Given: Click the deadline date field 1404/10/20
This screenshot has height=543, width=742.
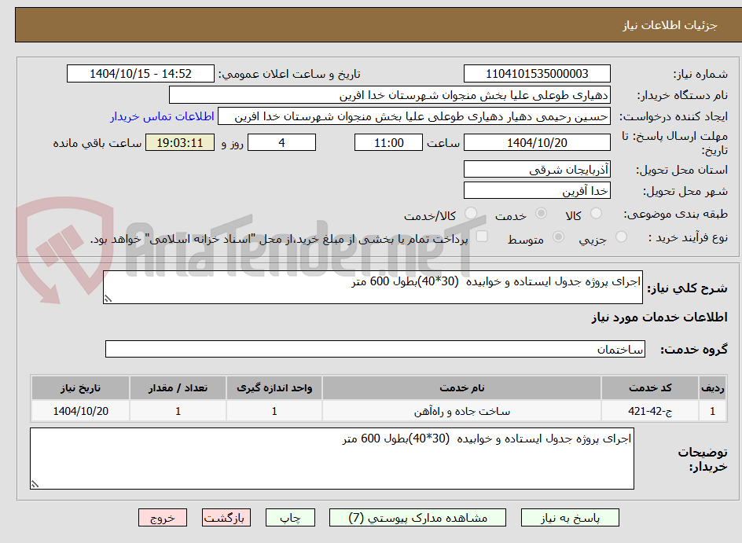Looking at the screenshot, I should pyautogui.click(x=537, y=142).
